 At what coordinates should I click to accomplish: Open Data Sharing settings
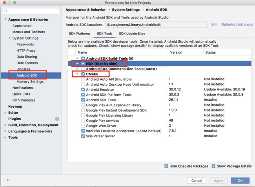pyautogui.click(x=27, y=57)
